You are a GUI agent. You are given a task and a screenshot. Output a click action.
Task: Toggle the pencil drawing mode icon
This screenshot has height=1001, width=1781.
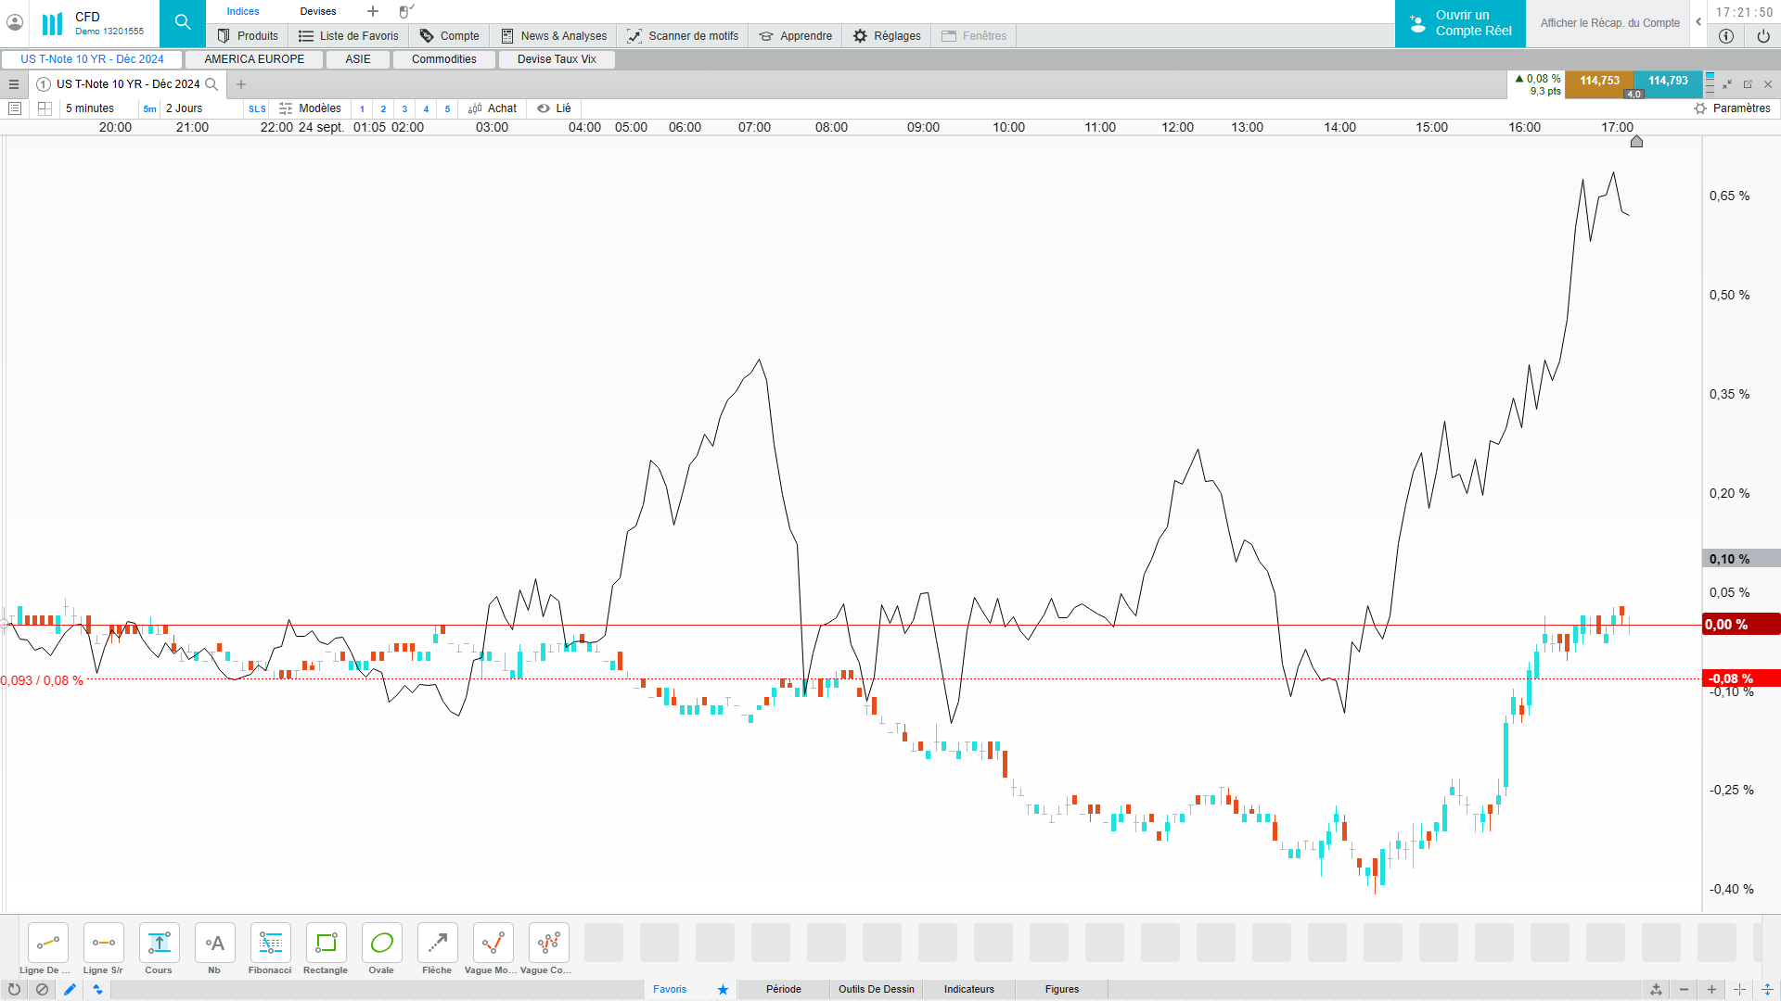click(x=70, y=989)
